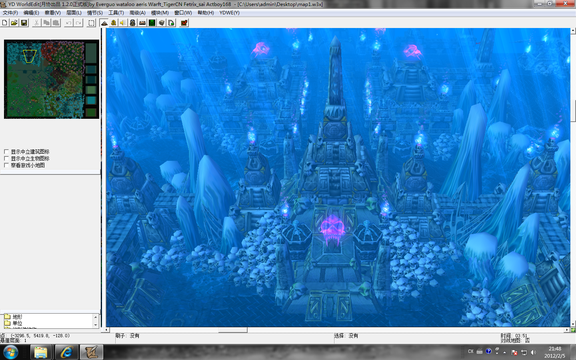Viewport: 576px width, 360px height.
Task: Open the YDWE(Y) menu
Action: point(229,13)
